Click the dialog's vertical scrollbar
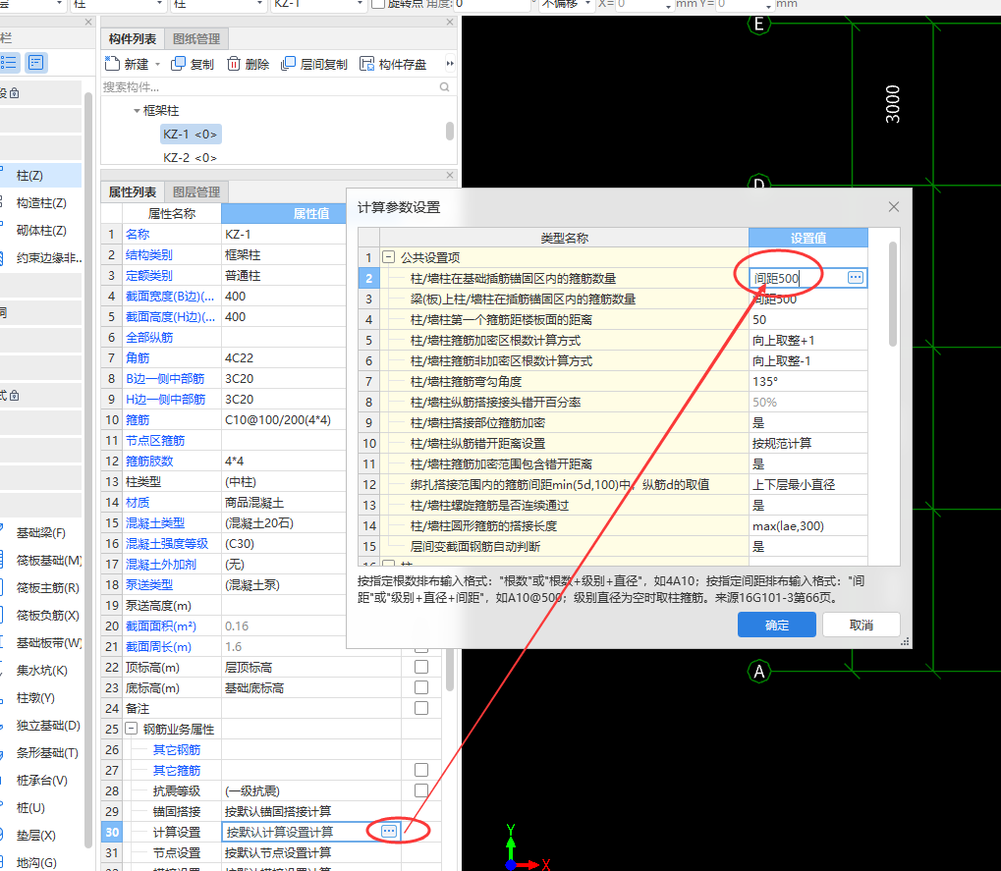Viewport: 1001px width, 871px height. click(x=893, y=294)
